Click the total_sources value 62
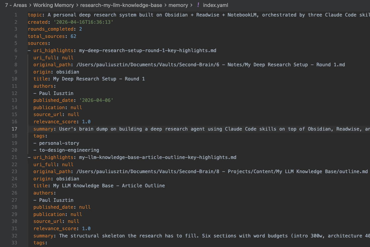The image size is (370, 247). (74, 36)
